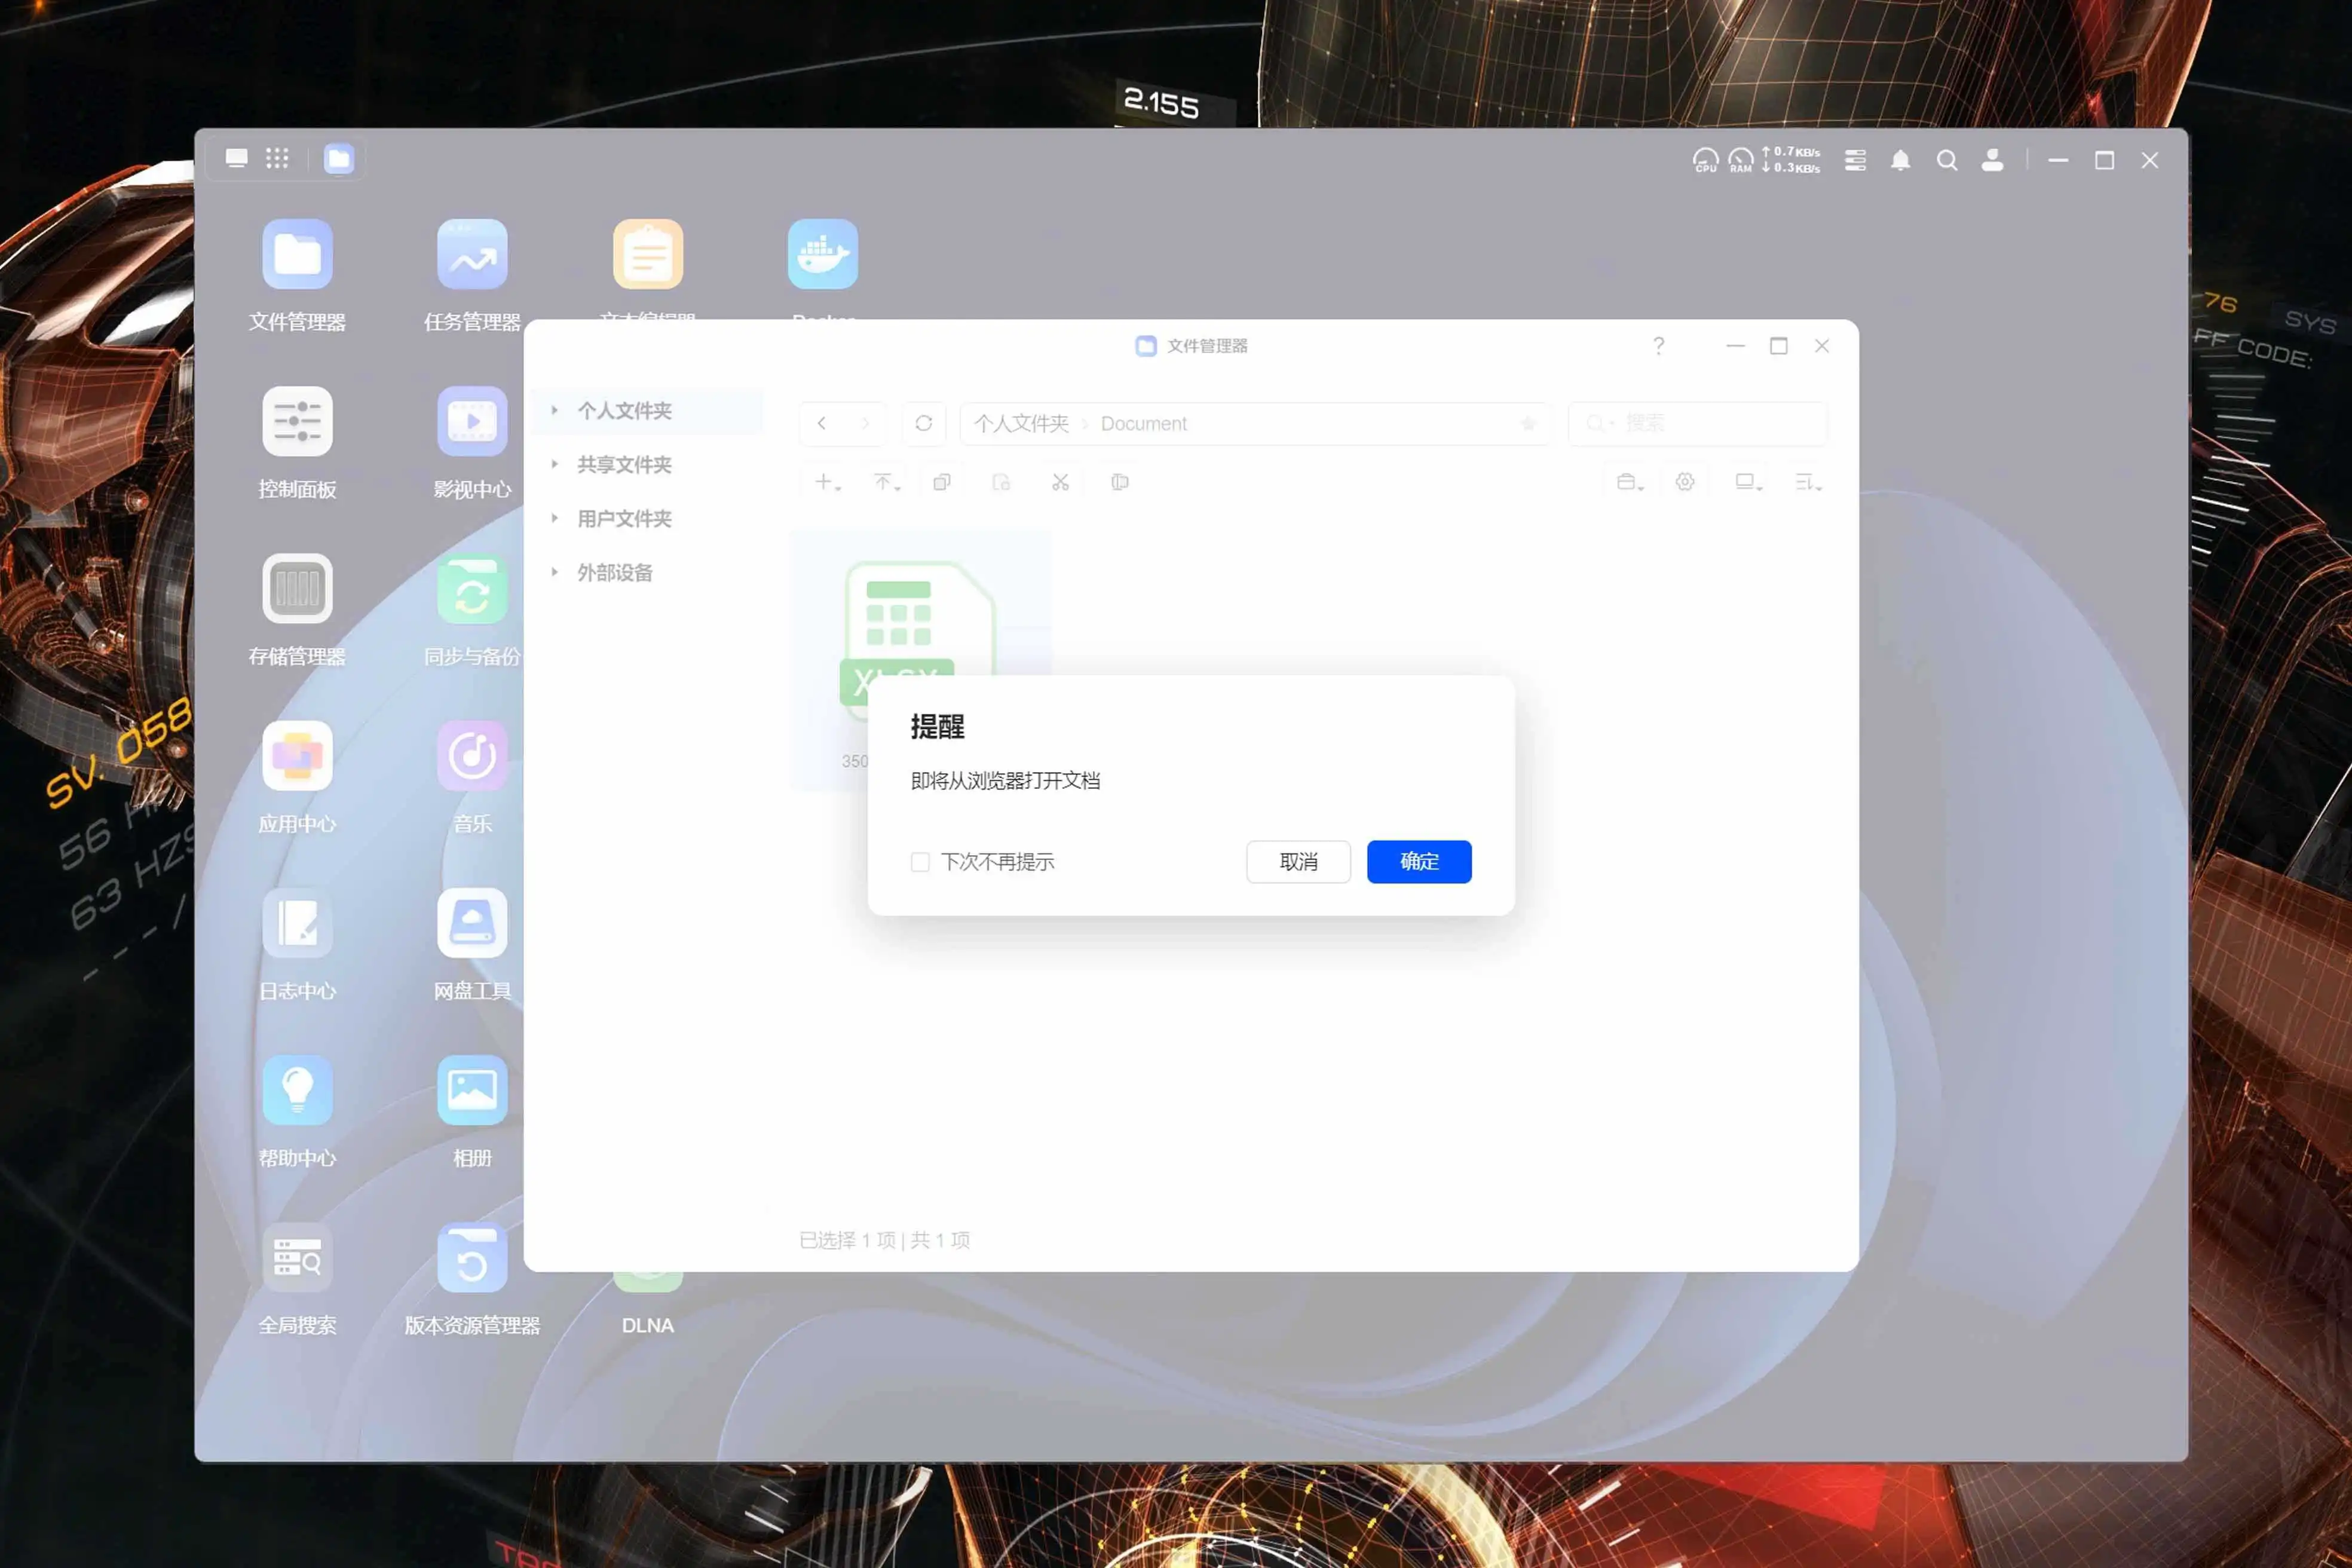The image size is (2352, 1568).
Task: Favorite this folder with the star icon
Action: click(1528, 423)
